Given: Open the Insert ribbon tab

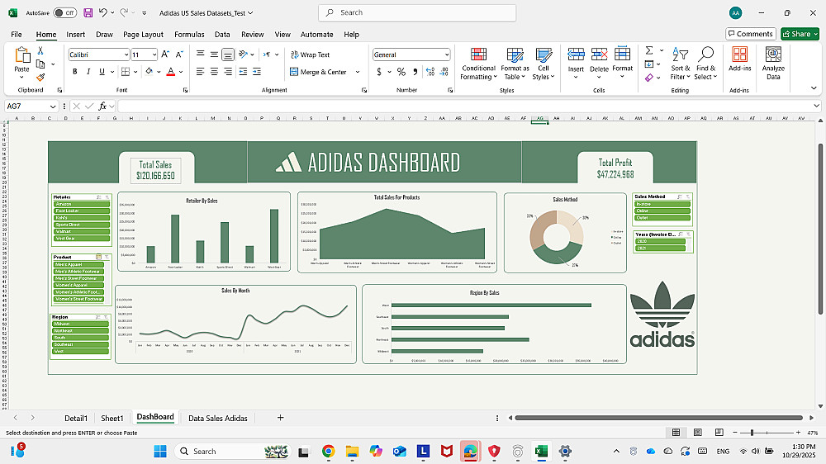Looking at the screenshot, I should click(x=75, y=34).
